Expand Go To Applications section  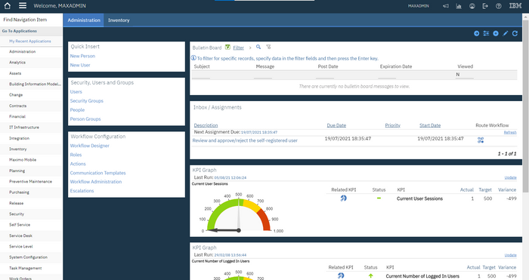click(x=20, y=31)
